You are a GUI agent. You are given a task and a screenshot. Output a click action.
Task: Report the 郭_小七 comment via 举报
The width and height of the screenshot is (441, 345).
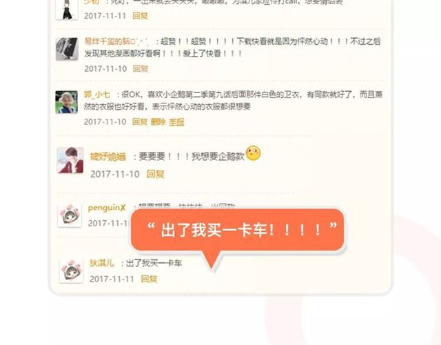[x=176, y=122]
